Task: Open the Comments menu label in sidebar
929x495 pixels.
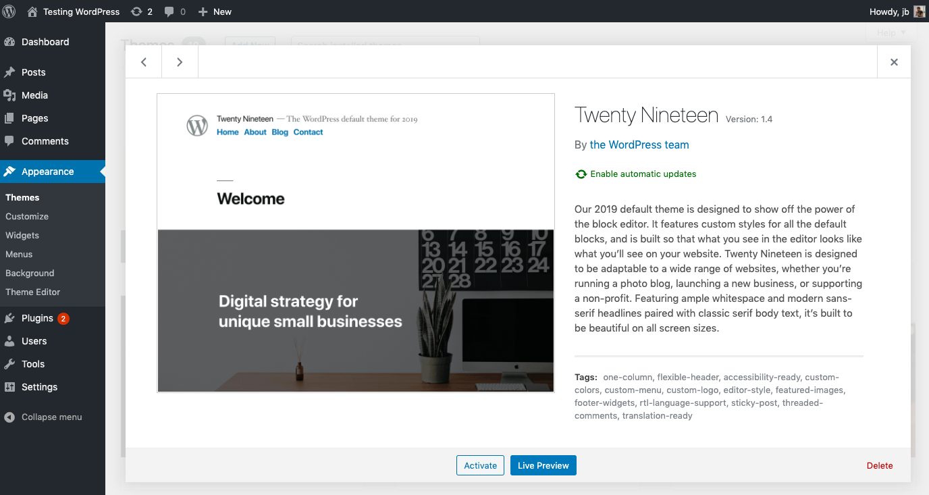Action: 45,141
